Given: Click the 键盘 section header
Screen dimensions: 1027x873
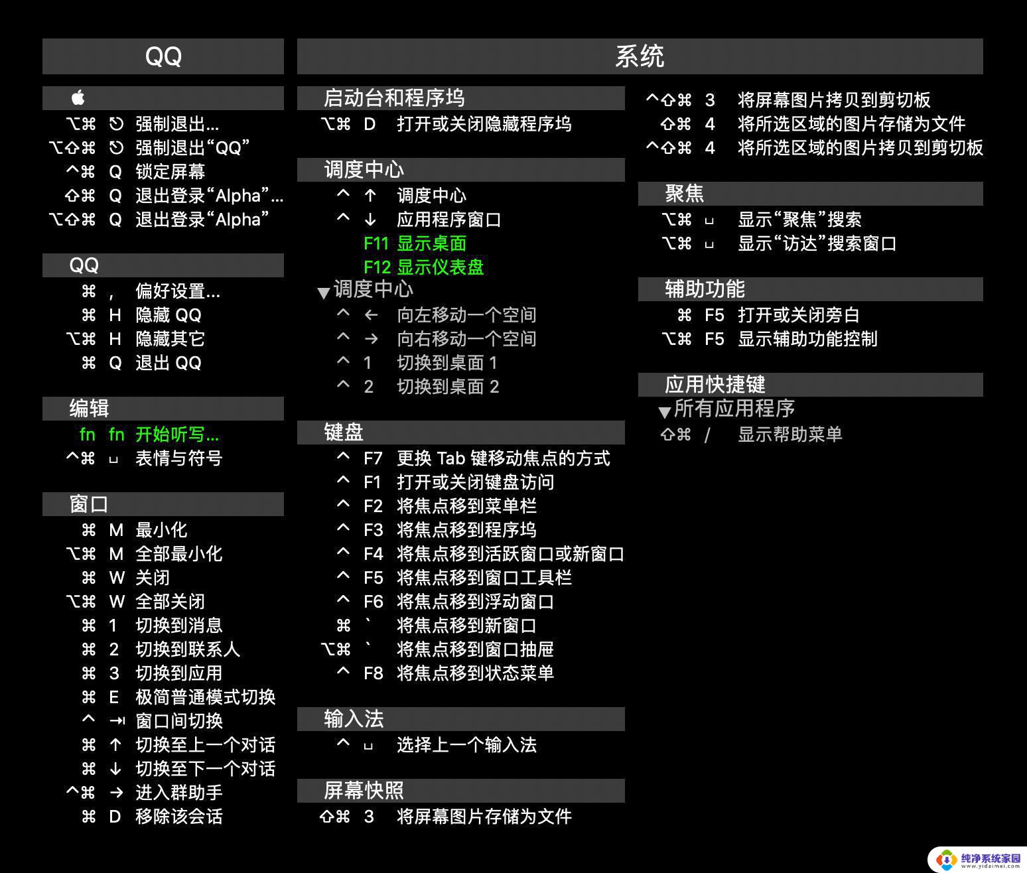Looking at the screenshot, I should (x=461, y=433).
